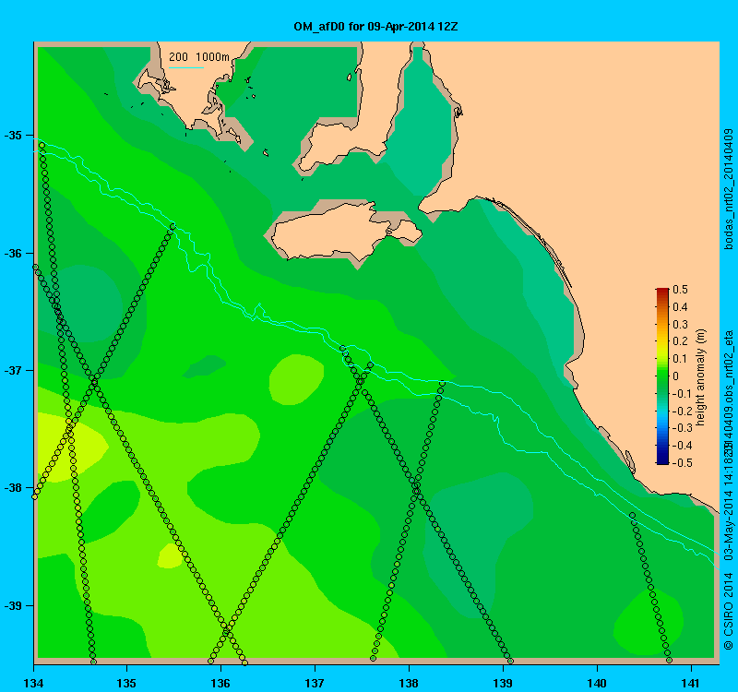
Task: Click the 138 longitude tick label
Action: (x=409, y=683)
